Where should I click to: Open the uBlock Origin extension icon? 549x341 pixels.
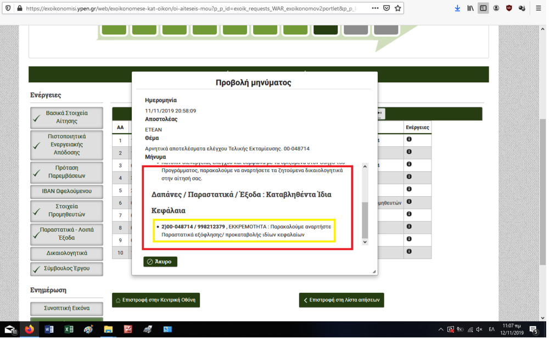[509, 8]
